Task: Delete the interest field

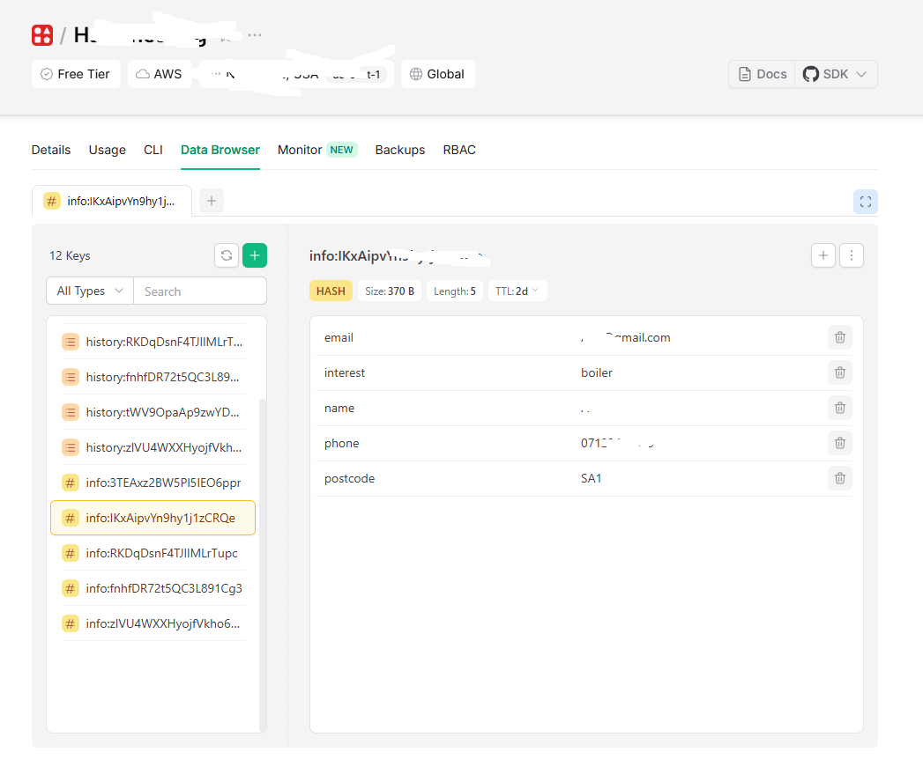Action: [840, 372]
